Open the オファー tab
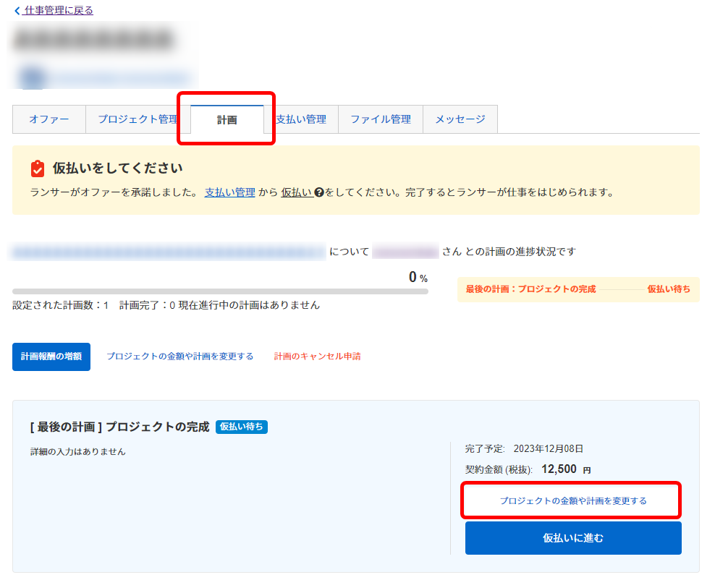Viewport: 715px width, 580px height. click(49, 119)
